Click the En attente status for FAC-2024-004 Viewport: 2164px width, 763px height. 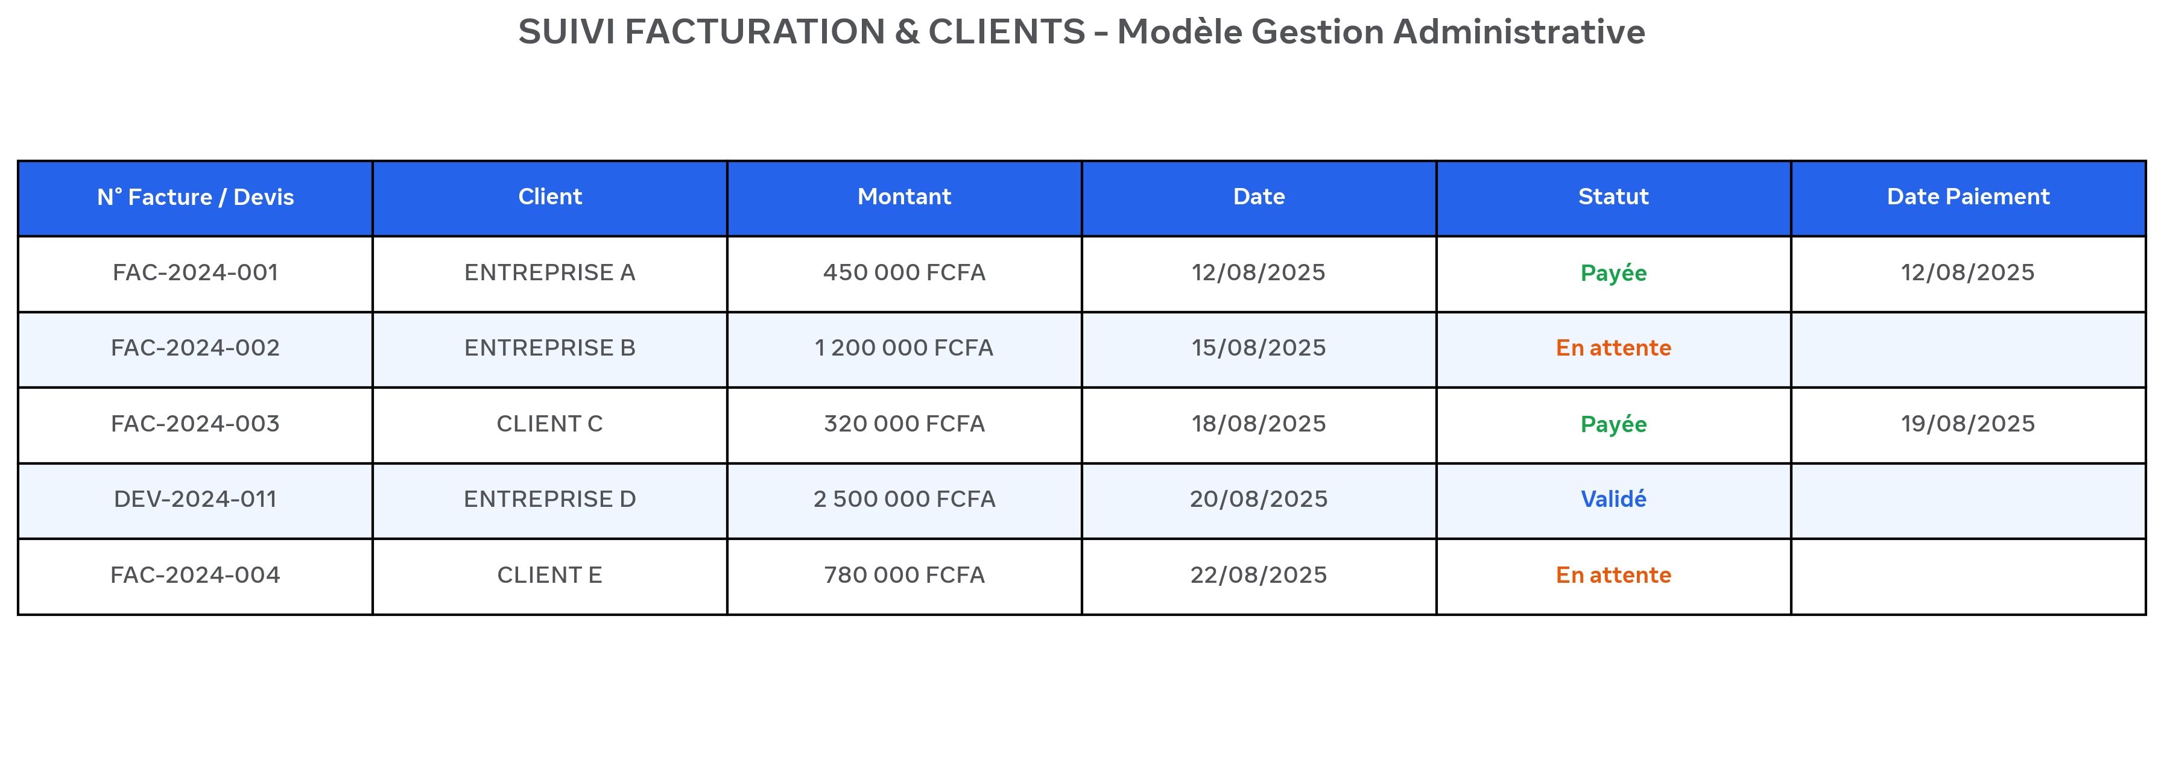click(1613, 576)
